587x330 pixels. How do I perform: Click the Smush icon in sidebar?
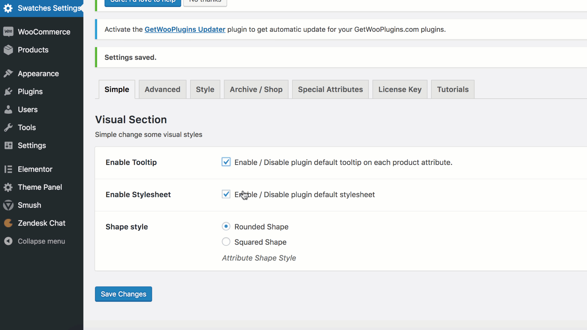8,205
